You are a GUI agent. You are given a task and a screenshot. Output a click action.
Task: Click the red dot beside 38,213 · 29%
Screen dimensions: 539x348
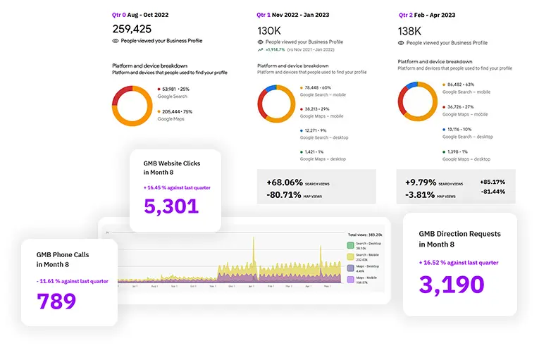click(302, 109)
